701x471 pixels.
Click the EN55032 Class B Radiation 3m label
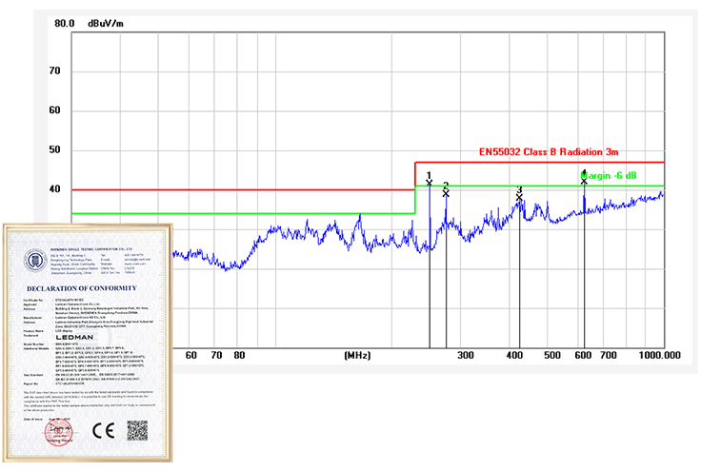(549, 151)
